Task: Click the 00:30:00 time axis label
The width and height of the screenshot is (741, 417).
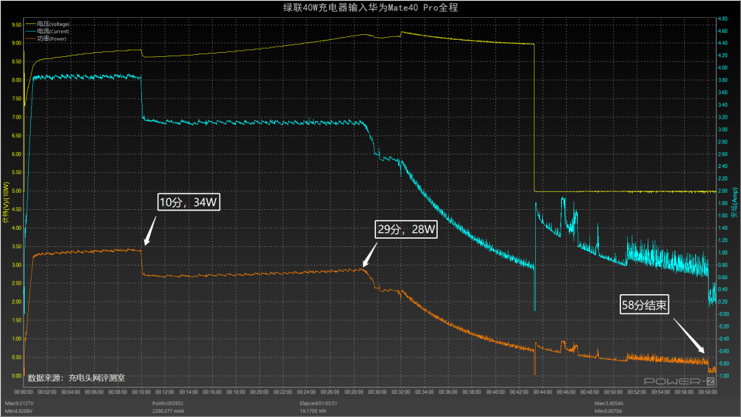Action: (x=377, y=392)
